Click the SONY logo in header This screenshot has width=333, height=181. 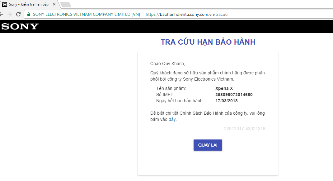20,26
